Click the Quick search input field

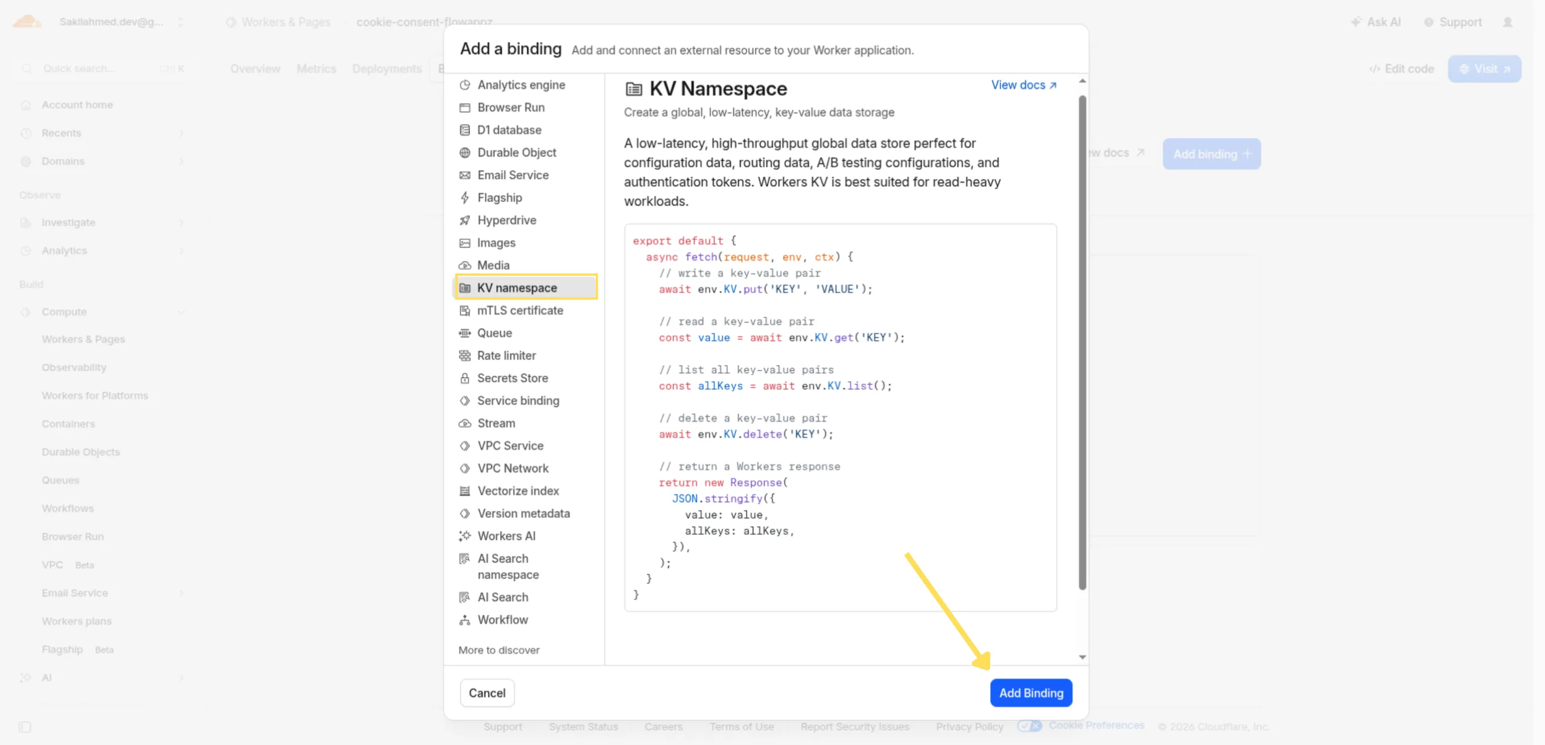point(101,69)
